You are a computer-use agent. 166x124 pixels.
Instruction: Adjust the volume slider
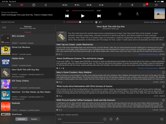point(78,22)
